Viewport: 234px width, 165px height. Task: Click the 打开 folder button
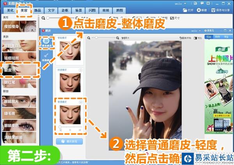pyautogui.click(x=188, y=10)
